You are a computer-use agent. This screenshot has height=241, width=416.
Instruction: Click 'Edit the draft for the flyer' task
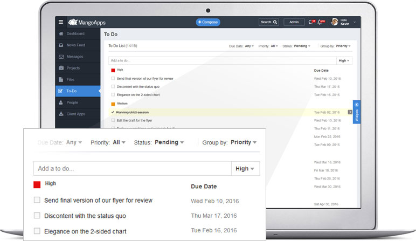coord(135,121)
